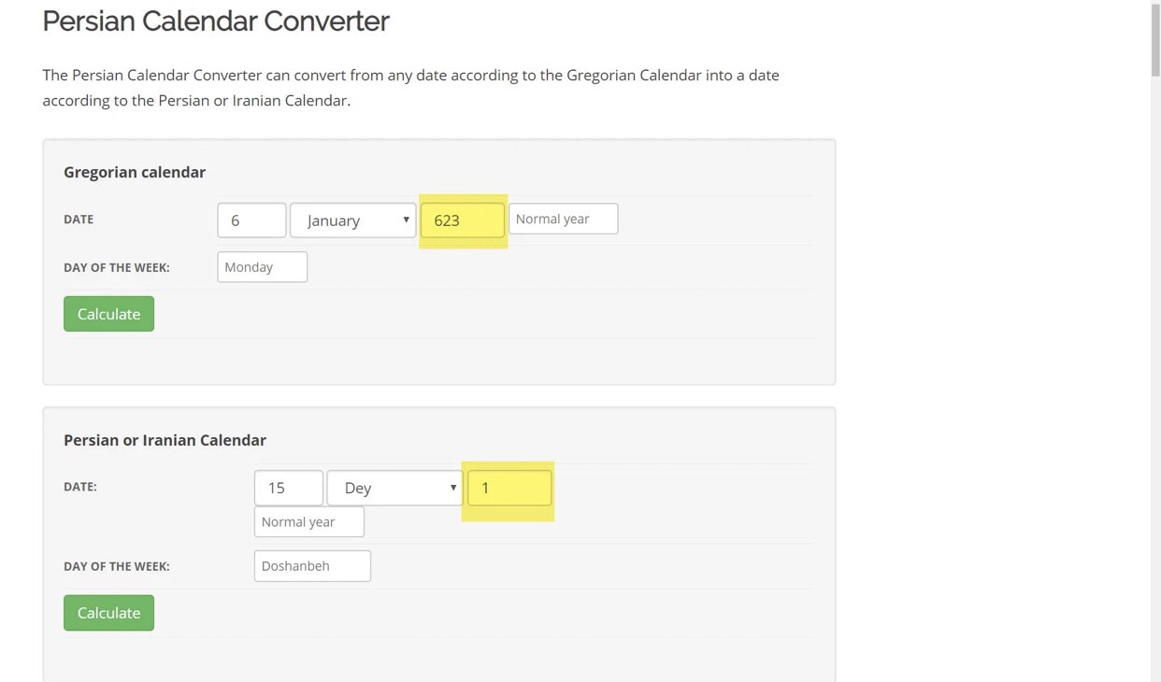1161x682 pixels.
Task: Click the Gregorian Normal year field
Action: pyautogui.click(x=563, y=220)
